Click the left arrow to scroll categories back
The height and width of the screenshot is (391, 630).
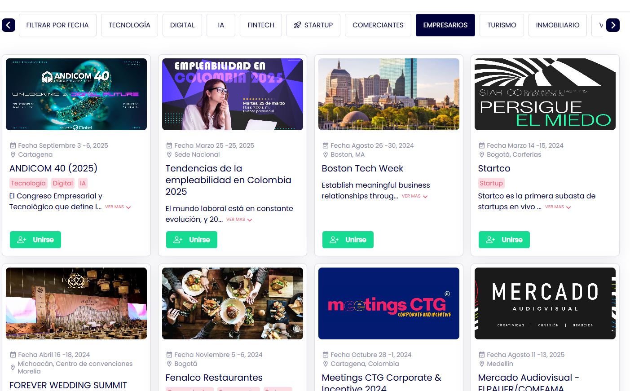(x=9, y=25)
